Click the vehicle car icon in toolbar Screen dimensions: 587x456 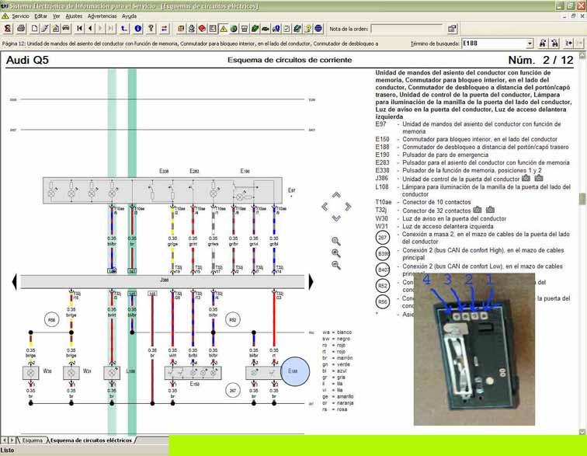pyautogui.click(x=66, y=29)
